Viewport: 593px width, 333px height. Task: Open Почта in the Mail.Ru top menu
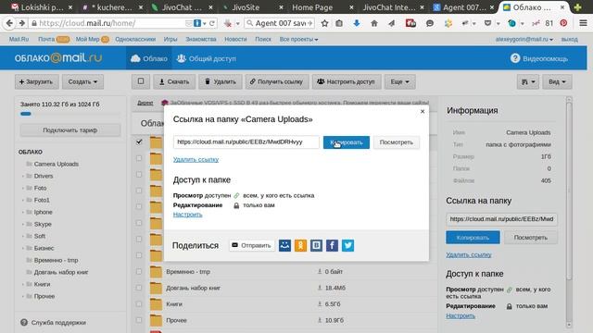46,39
